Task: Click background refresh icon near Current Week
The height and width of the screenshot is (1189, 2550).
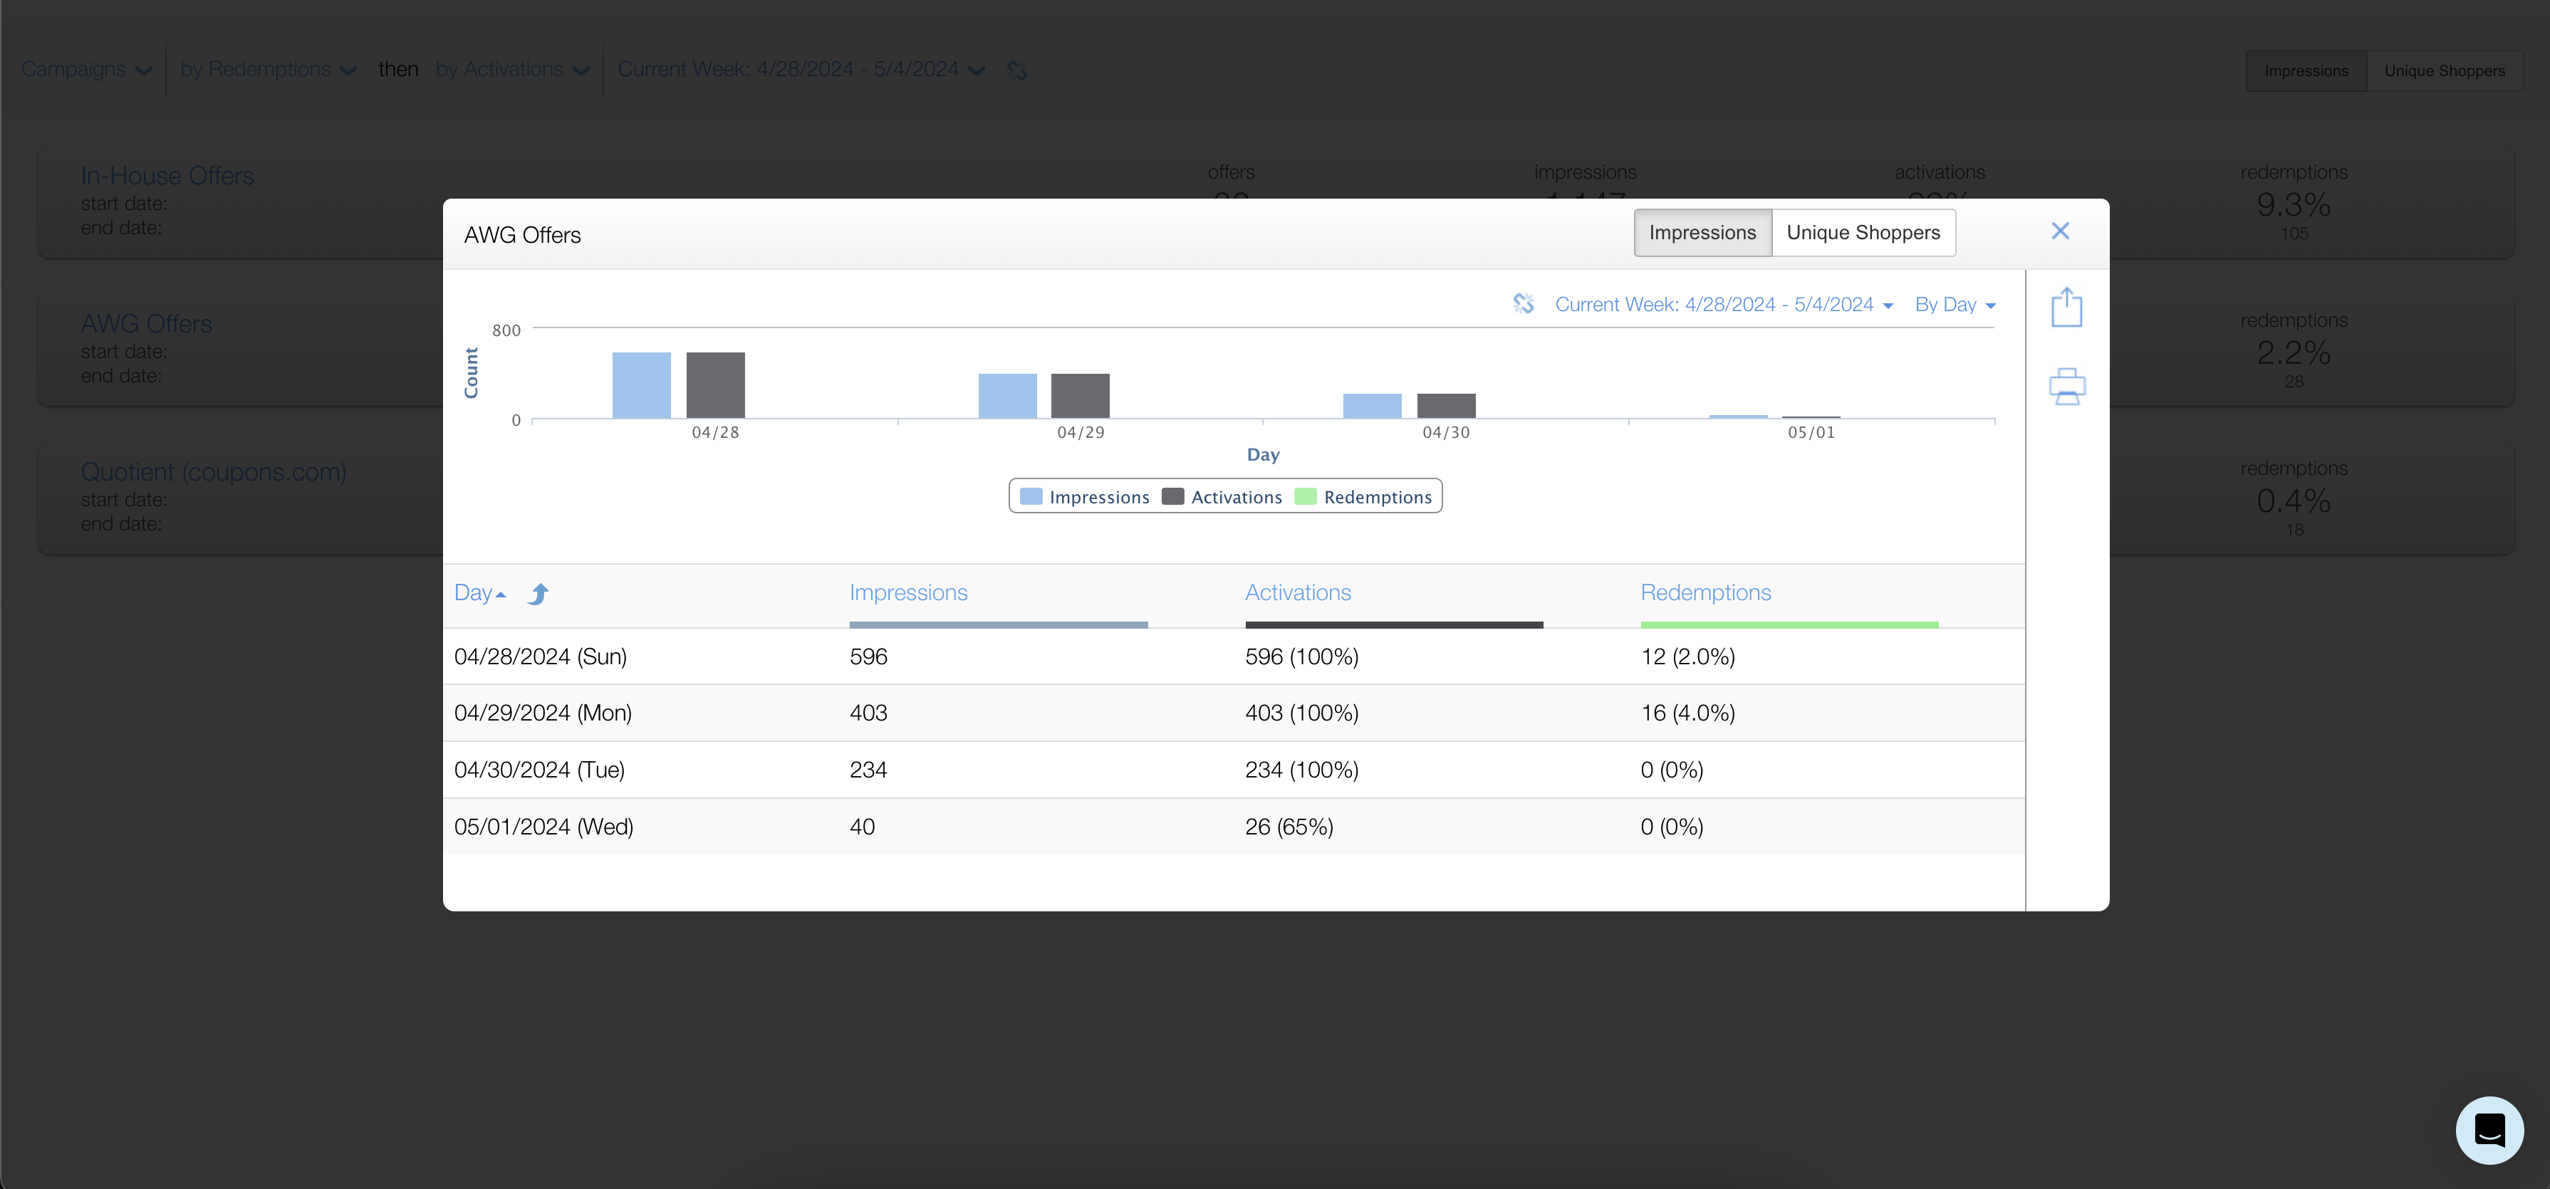Action: 1016,70
